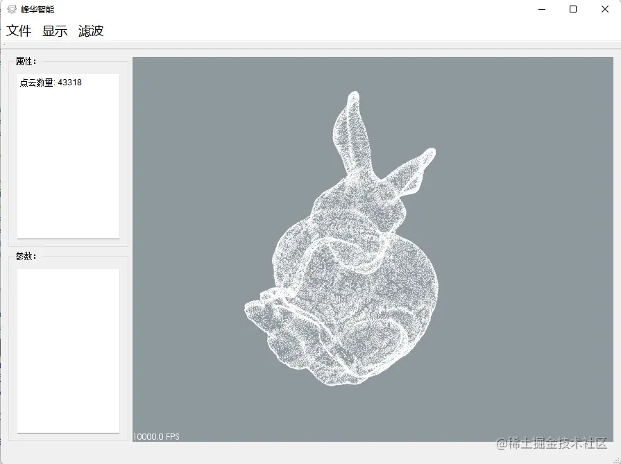Click the bunny point cloud in viewer
The height and width of the screenshot is (464, 621).
341,239
